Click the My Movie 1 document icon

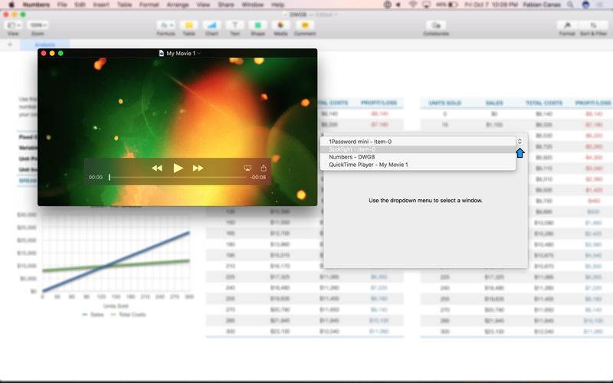tap(161, 53)
